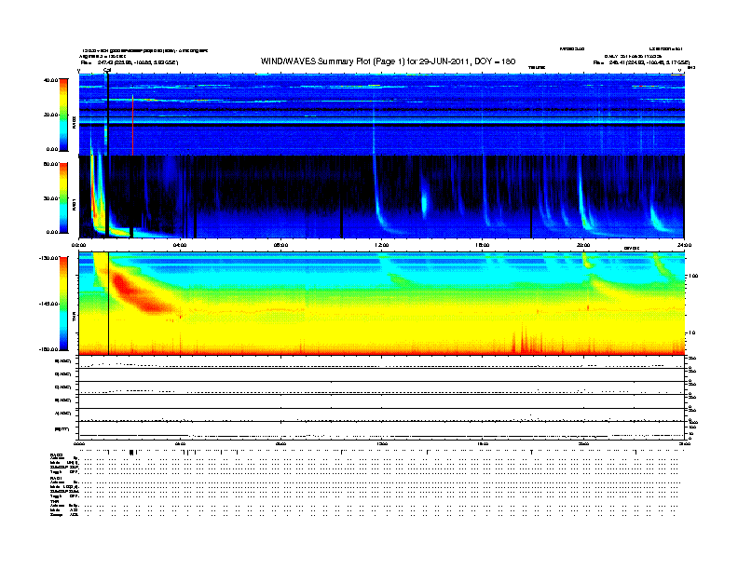
Task: Click the 24:00 tick under RAD1 spectrogram
Action: (x=684, y=245)
